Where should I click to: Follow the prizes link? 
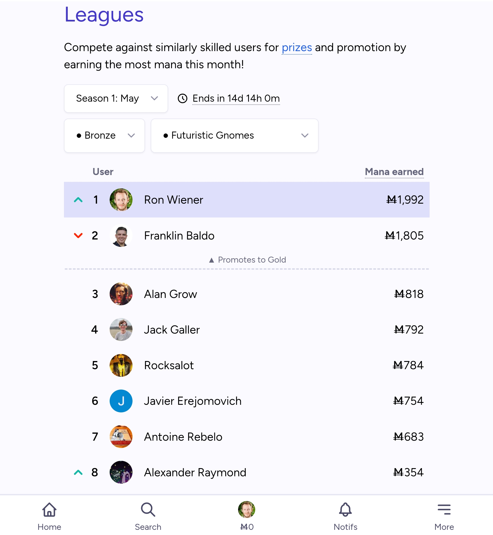[297, 48]
